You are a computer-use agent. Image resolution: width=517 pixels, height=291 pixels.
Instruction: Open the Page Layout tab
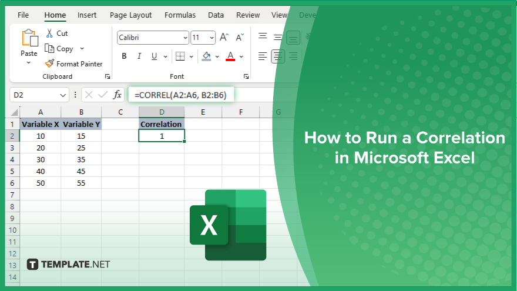tap(130, 15)
